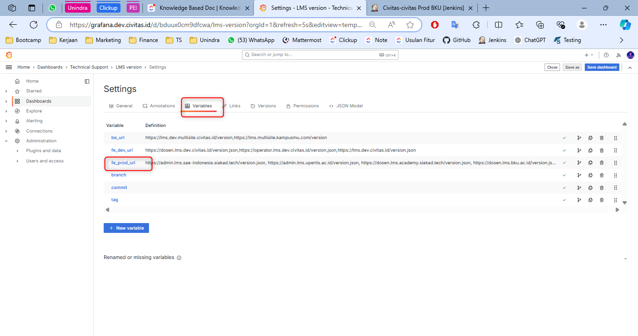Click the New variable button
638x336 pixels.
[126, 228]
